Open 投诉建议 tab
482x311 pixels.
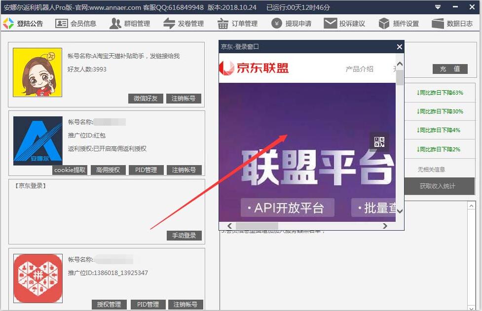[344, 23]
